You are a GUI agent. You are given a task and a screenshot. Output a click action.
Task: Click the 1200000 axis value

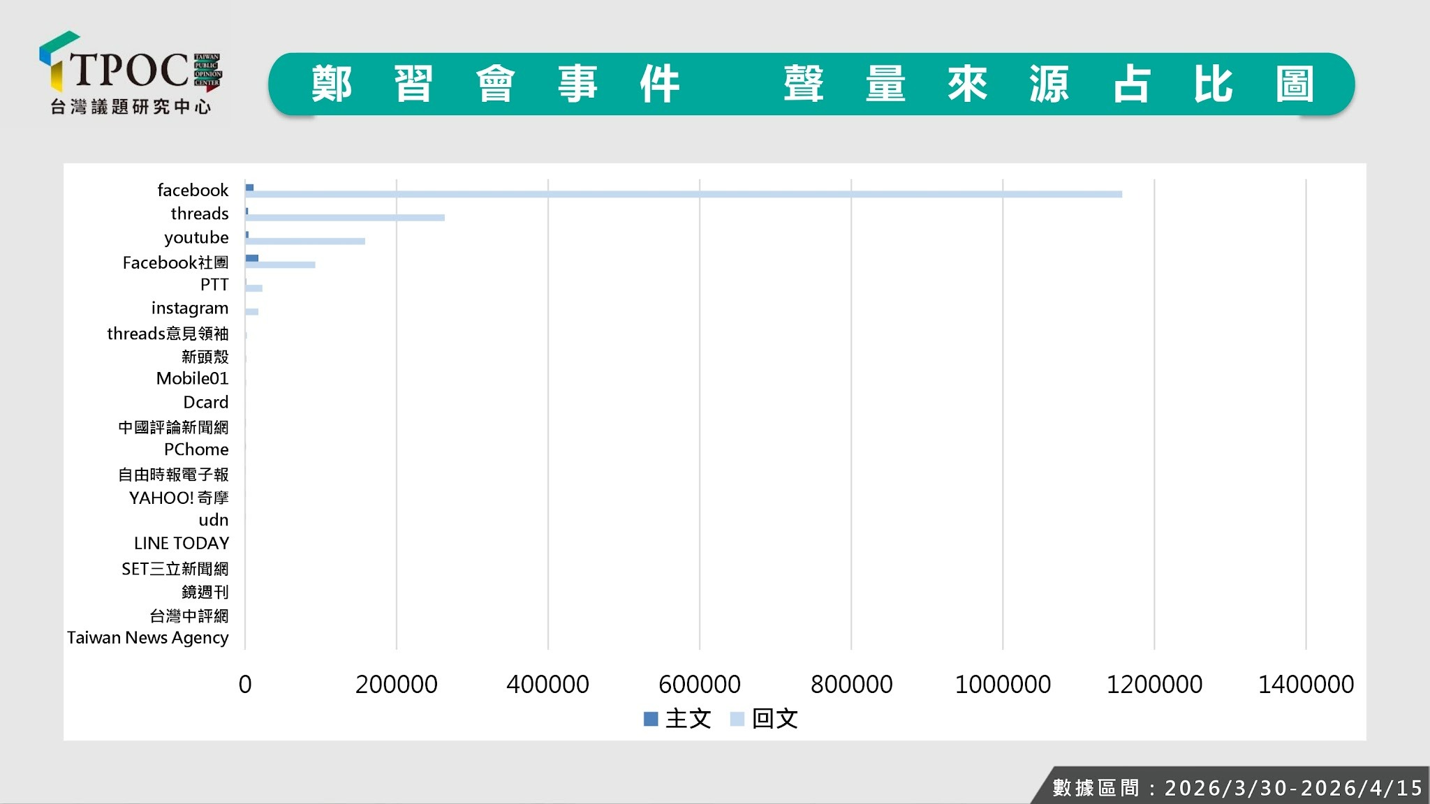tap(1153, 684)
